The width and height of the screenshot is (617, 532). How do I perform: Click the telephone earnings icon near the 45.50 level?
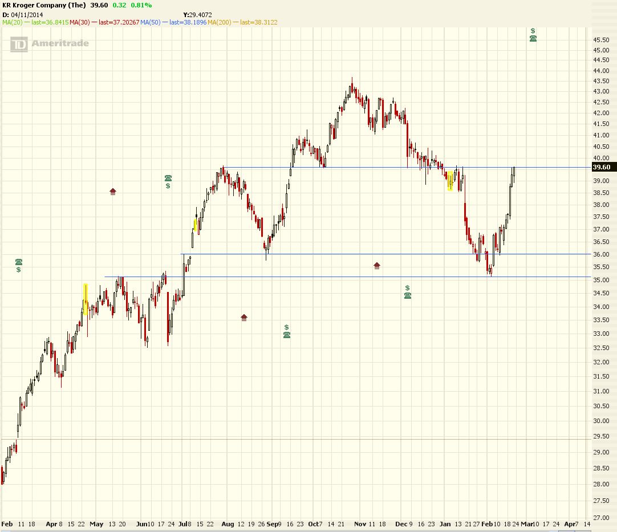tap(533, 38)
